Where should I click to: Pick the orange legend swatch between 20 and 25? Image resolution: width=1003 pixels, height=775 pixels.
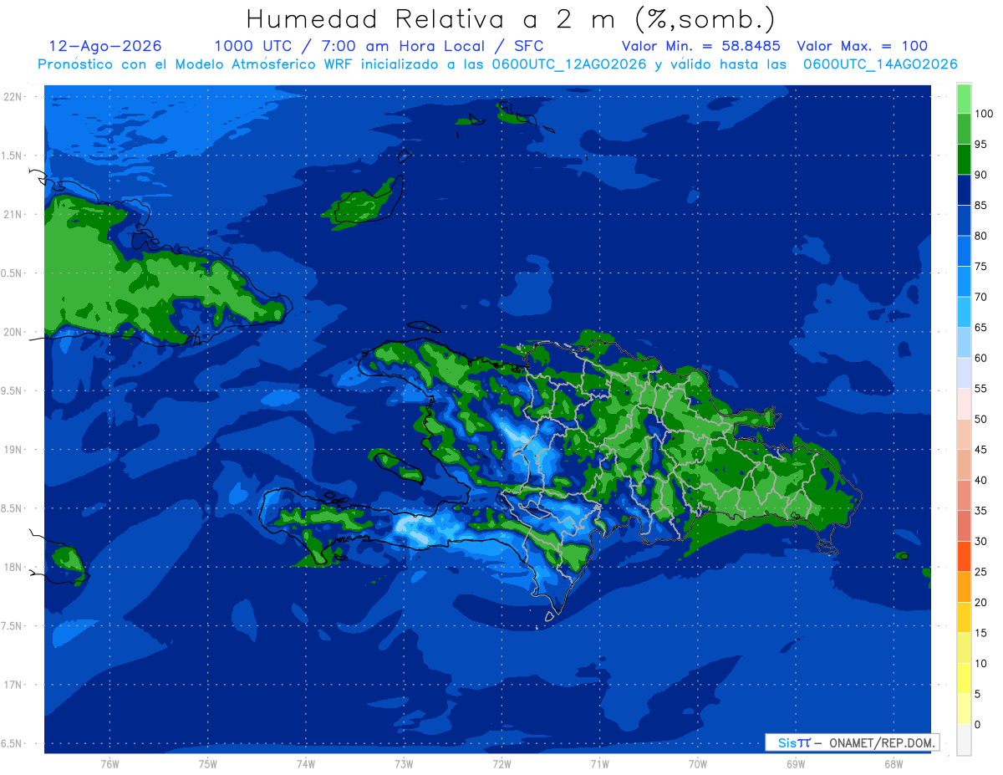[964, 587]
